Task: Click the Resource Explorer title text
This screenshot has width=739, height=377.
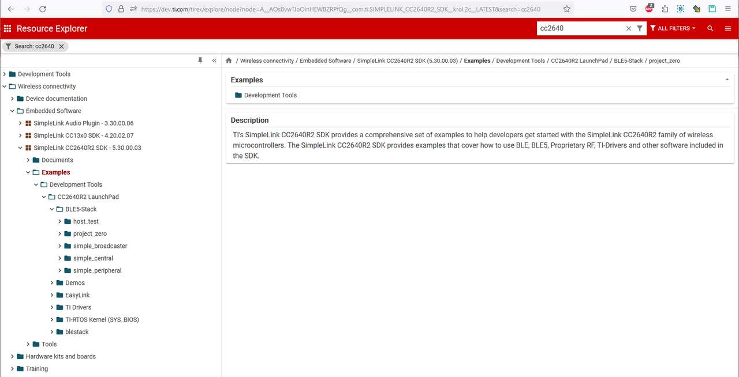Action: click(x=52, y=28)
